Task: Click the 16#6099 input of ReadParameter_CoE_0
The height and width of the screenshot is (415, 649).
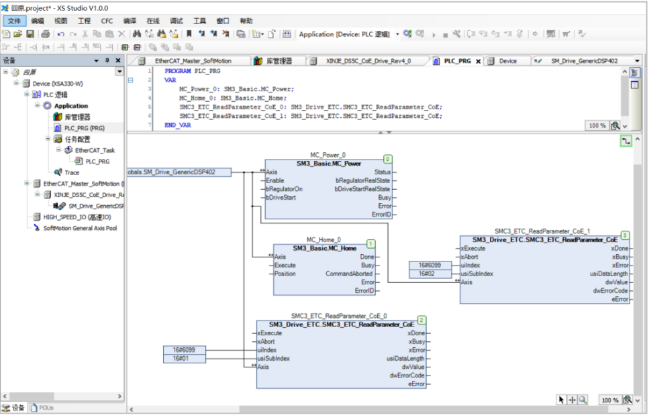Action: click(185, 350)
